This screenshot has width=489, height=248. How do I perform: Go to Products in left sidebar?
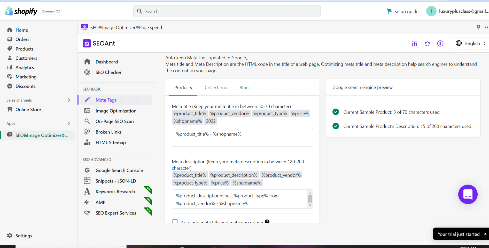[x=24, y=49]
